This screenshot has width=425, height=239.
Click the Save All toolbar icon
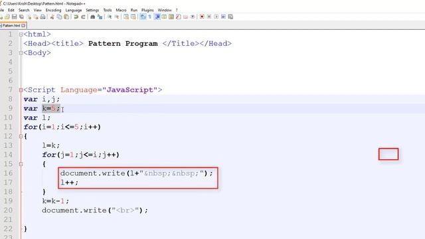click(21, 17)
